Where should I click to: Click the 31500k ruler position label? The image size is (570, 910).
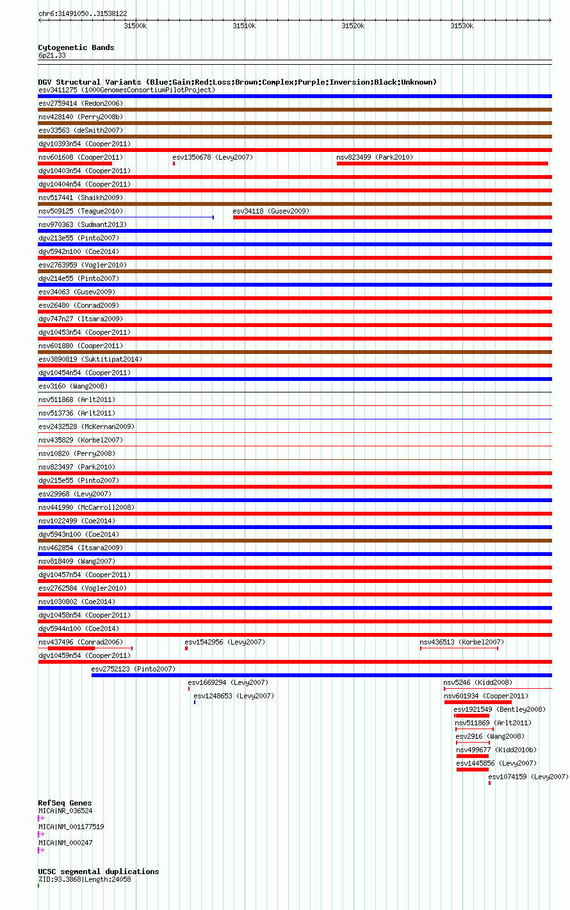click(x=135, y=26)
